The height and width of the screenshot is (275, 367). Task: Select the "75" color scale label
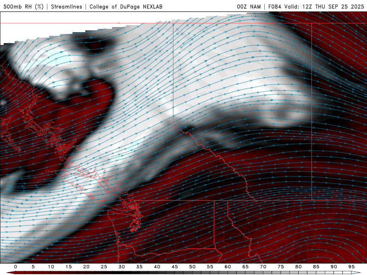tap(281, 267)
